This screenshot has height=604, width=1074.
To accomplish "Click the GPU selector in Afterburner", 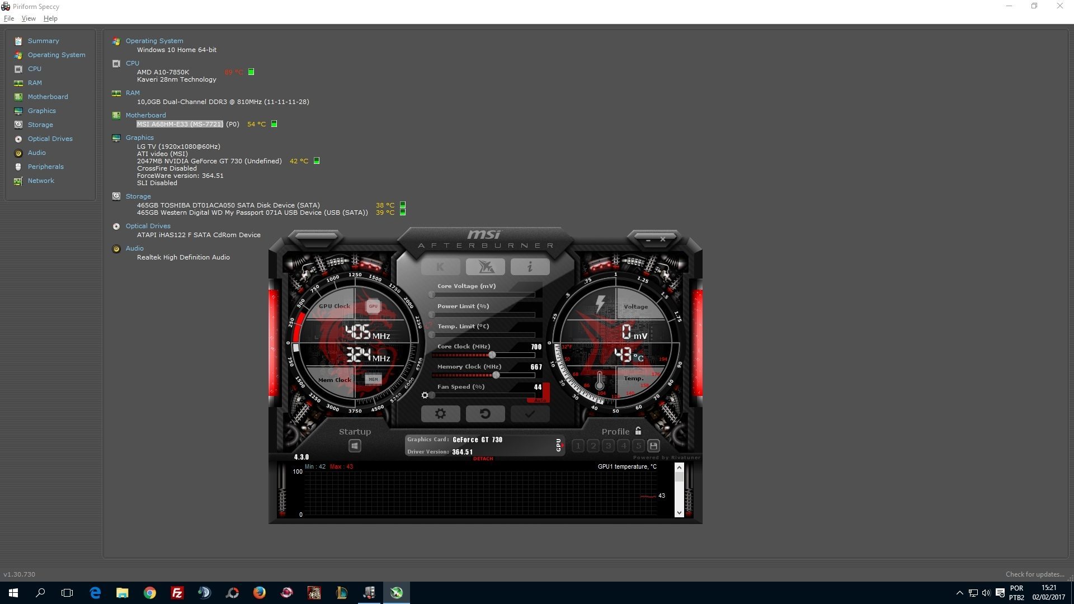I will click(559, 445).
